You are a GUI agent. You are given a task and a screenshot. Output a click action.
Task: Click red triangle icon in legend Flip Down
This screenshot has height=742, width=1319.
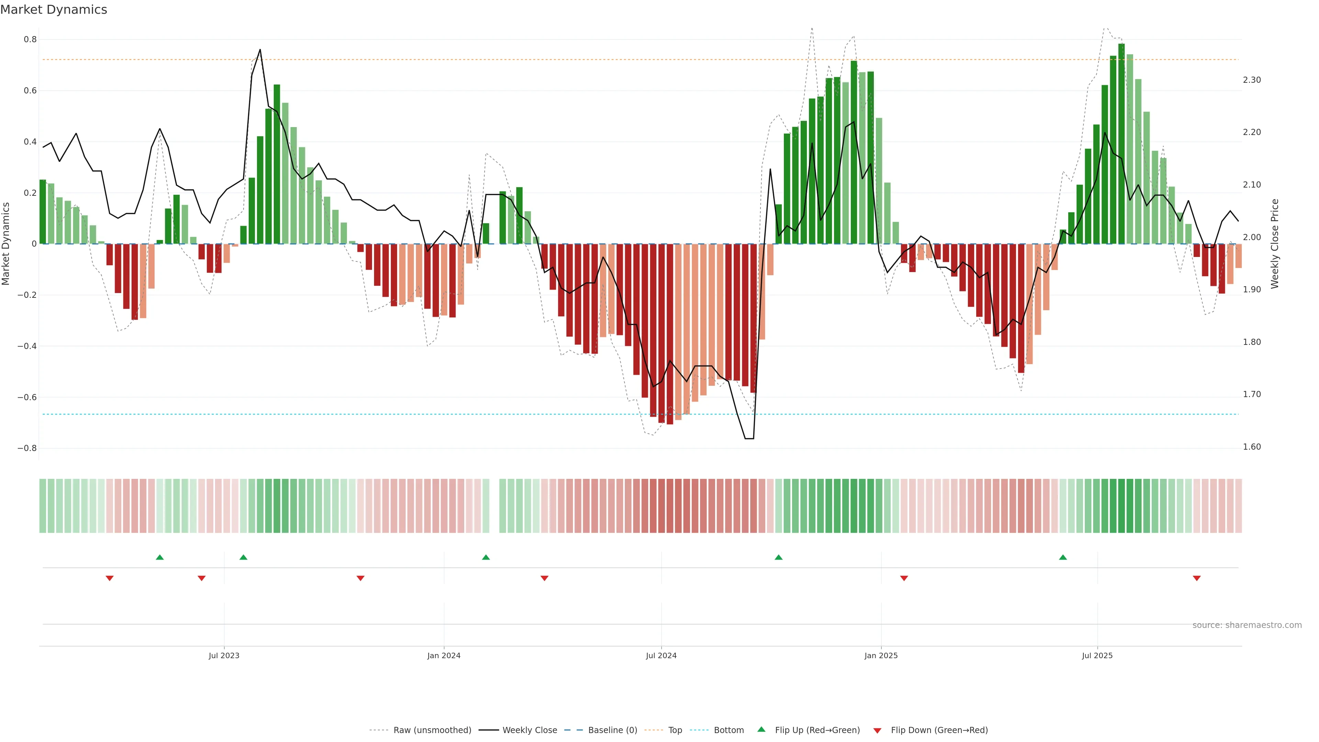click(877, 731)
